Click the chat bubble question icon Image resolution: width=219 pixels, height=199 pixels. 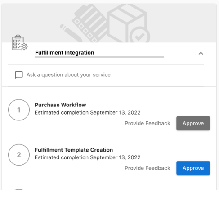(19, 75)
